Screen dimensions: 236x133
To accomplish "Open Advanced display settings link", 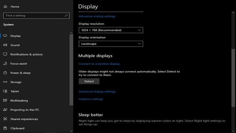I will click(97, 92).
